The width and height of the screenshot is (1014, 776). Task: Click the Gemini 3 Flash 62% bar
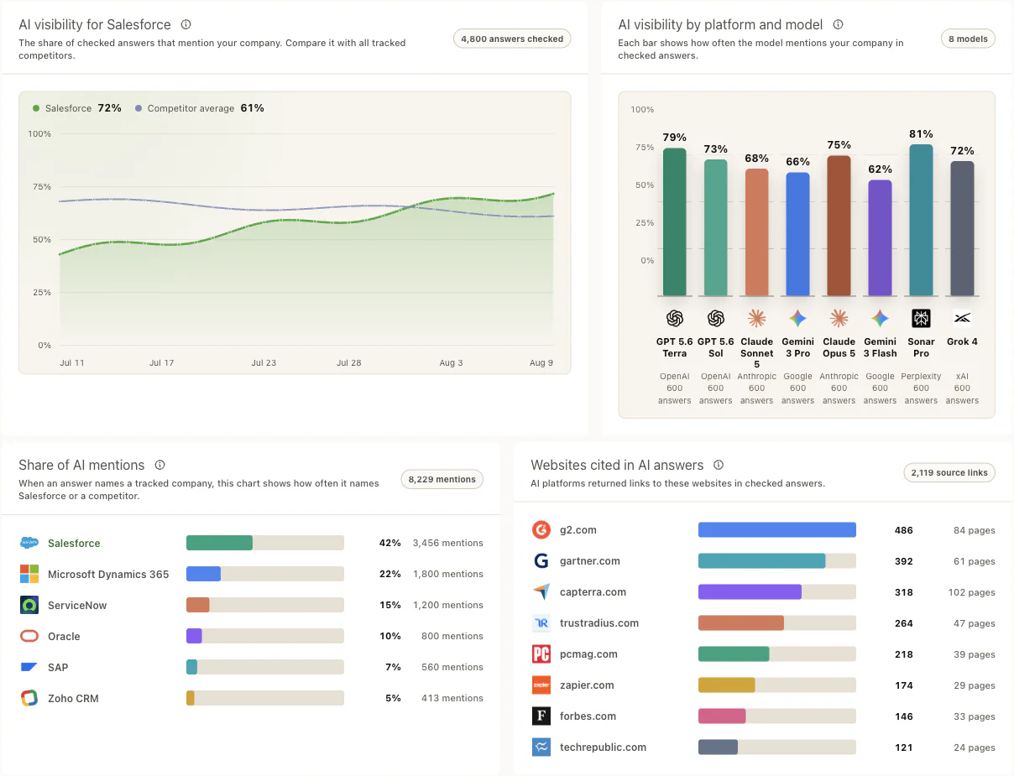[x=880, y=238]
